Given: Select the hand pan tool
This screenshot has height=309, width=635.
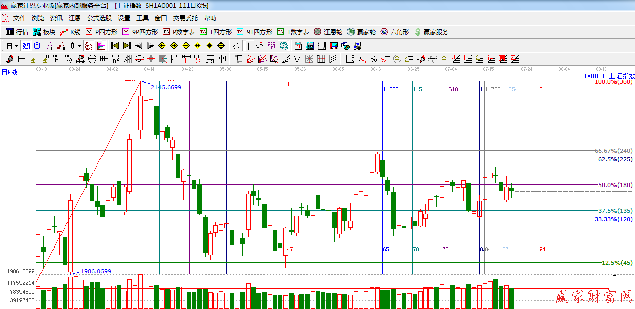Looking at the screenshot, I should 236,46.
